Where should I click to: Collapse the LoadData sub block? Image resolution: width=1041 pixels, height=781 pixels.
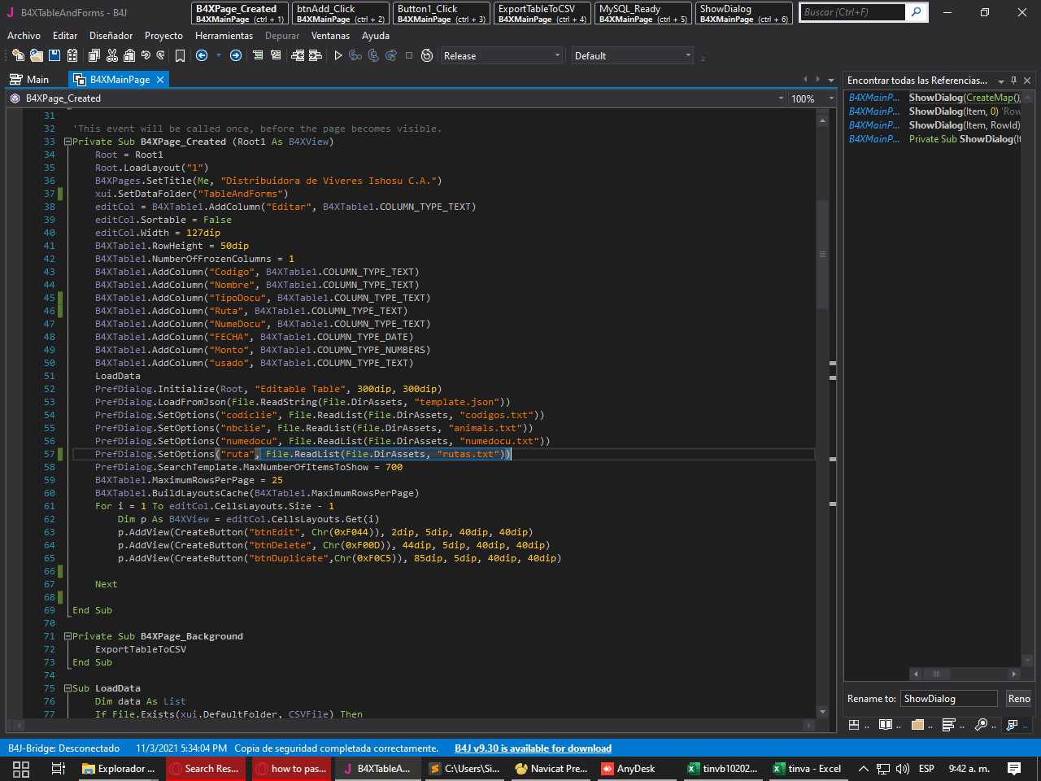[68, 688]
